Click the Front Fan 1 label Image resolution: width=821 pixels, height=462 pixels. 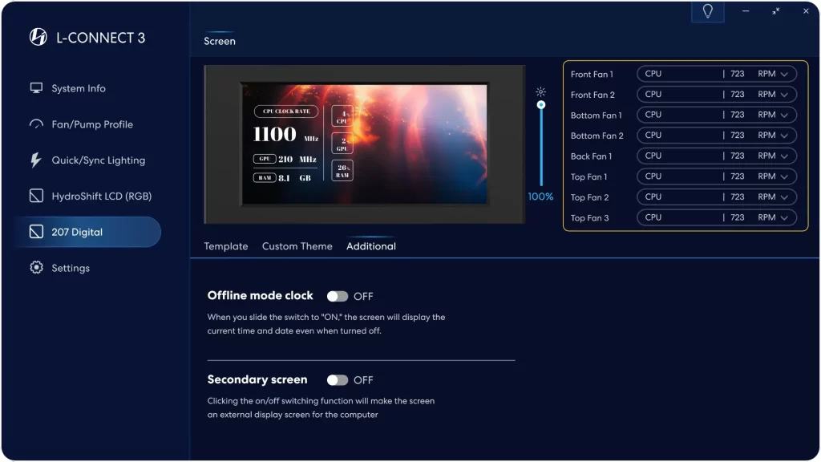point(592,75)
